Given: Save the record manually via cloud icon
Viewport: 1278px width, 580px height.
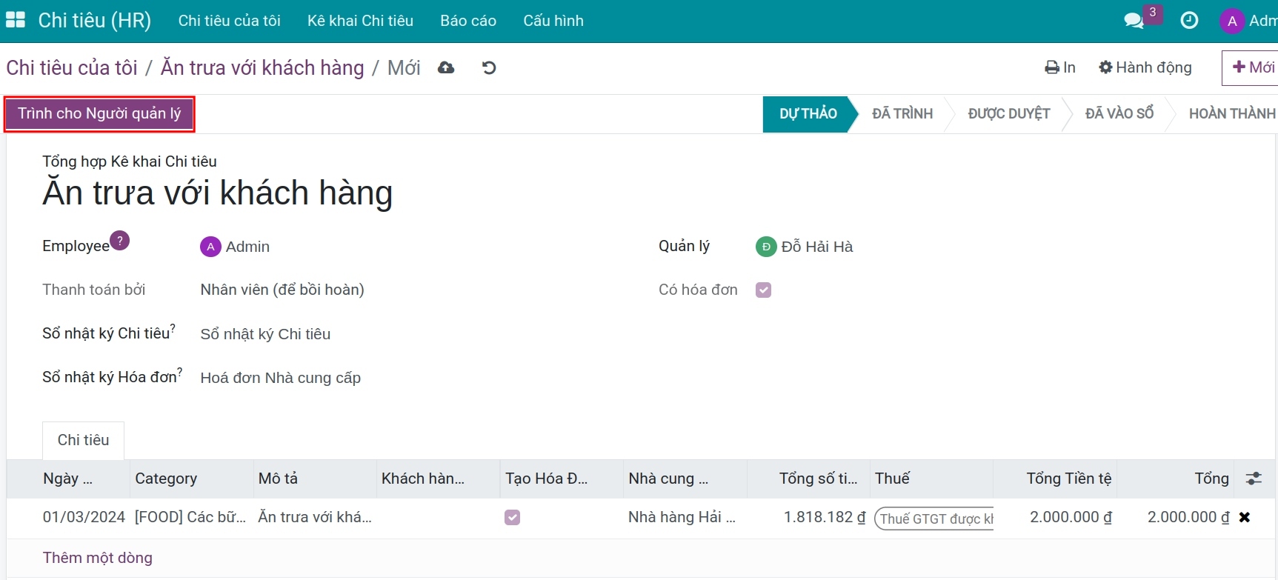Looking at the screenshot, I should (x=446, y=68).
